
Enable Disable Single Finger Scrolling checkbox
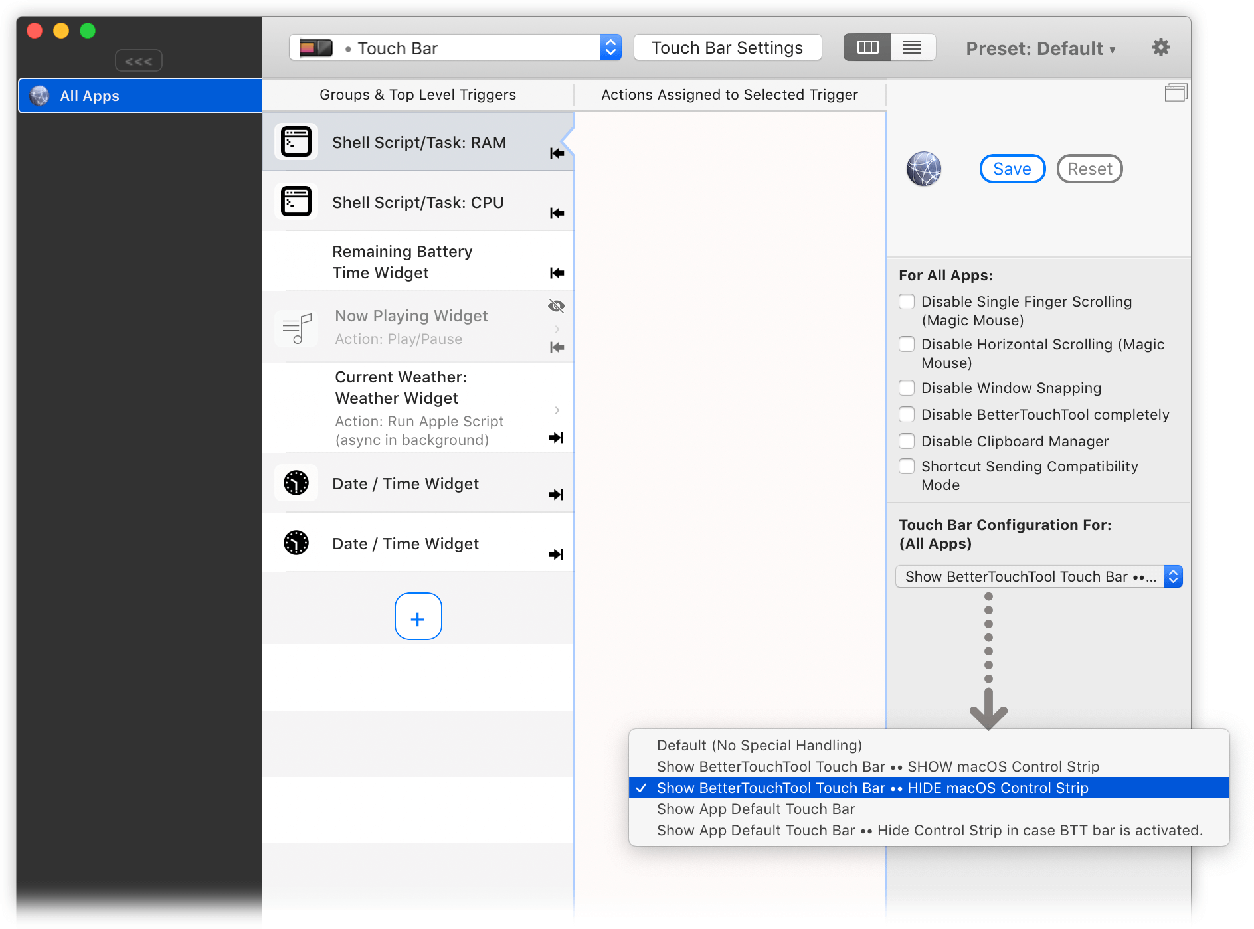click(x=907, y=301)
